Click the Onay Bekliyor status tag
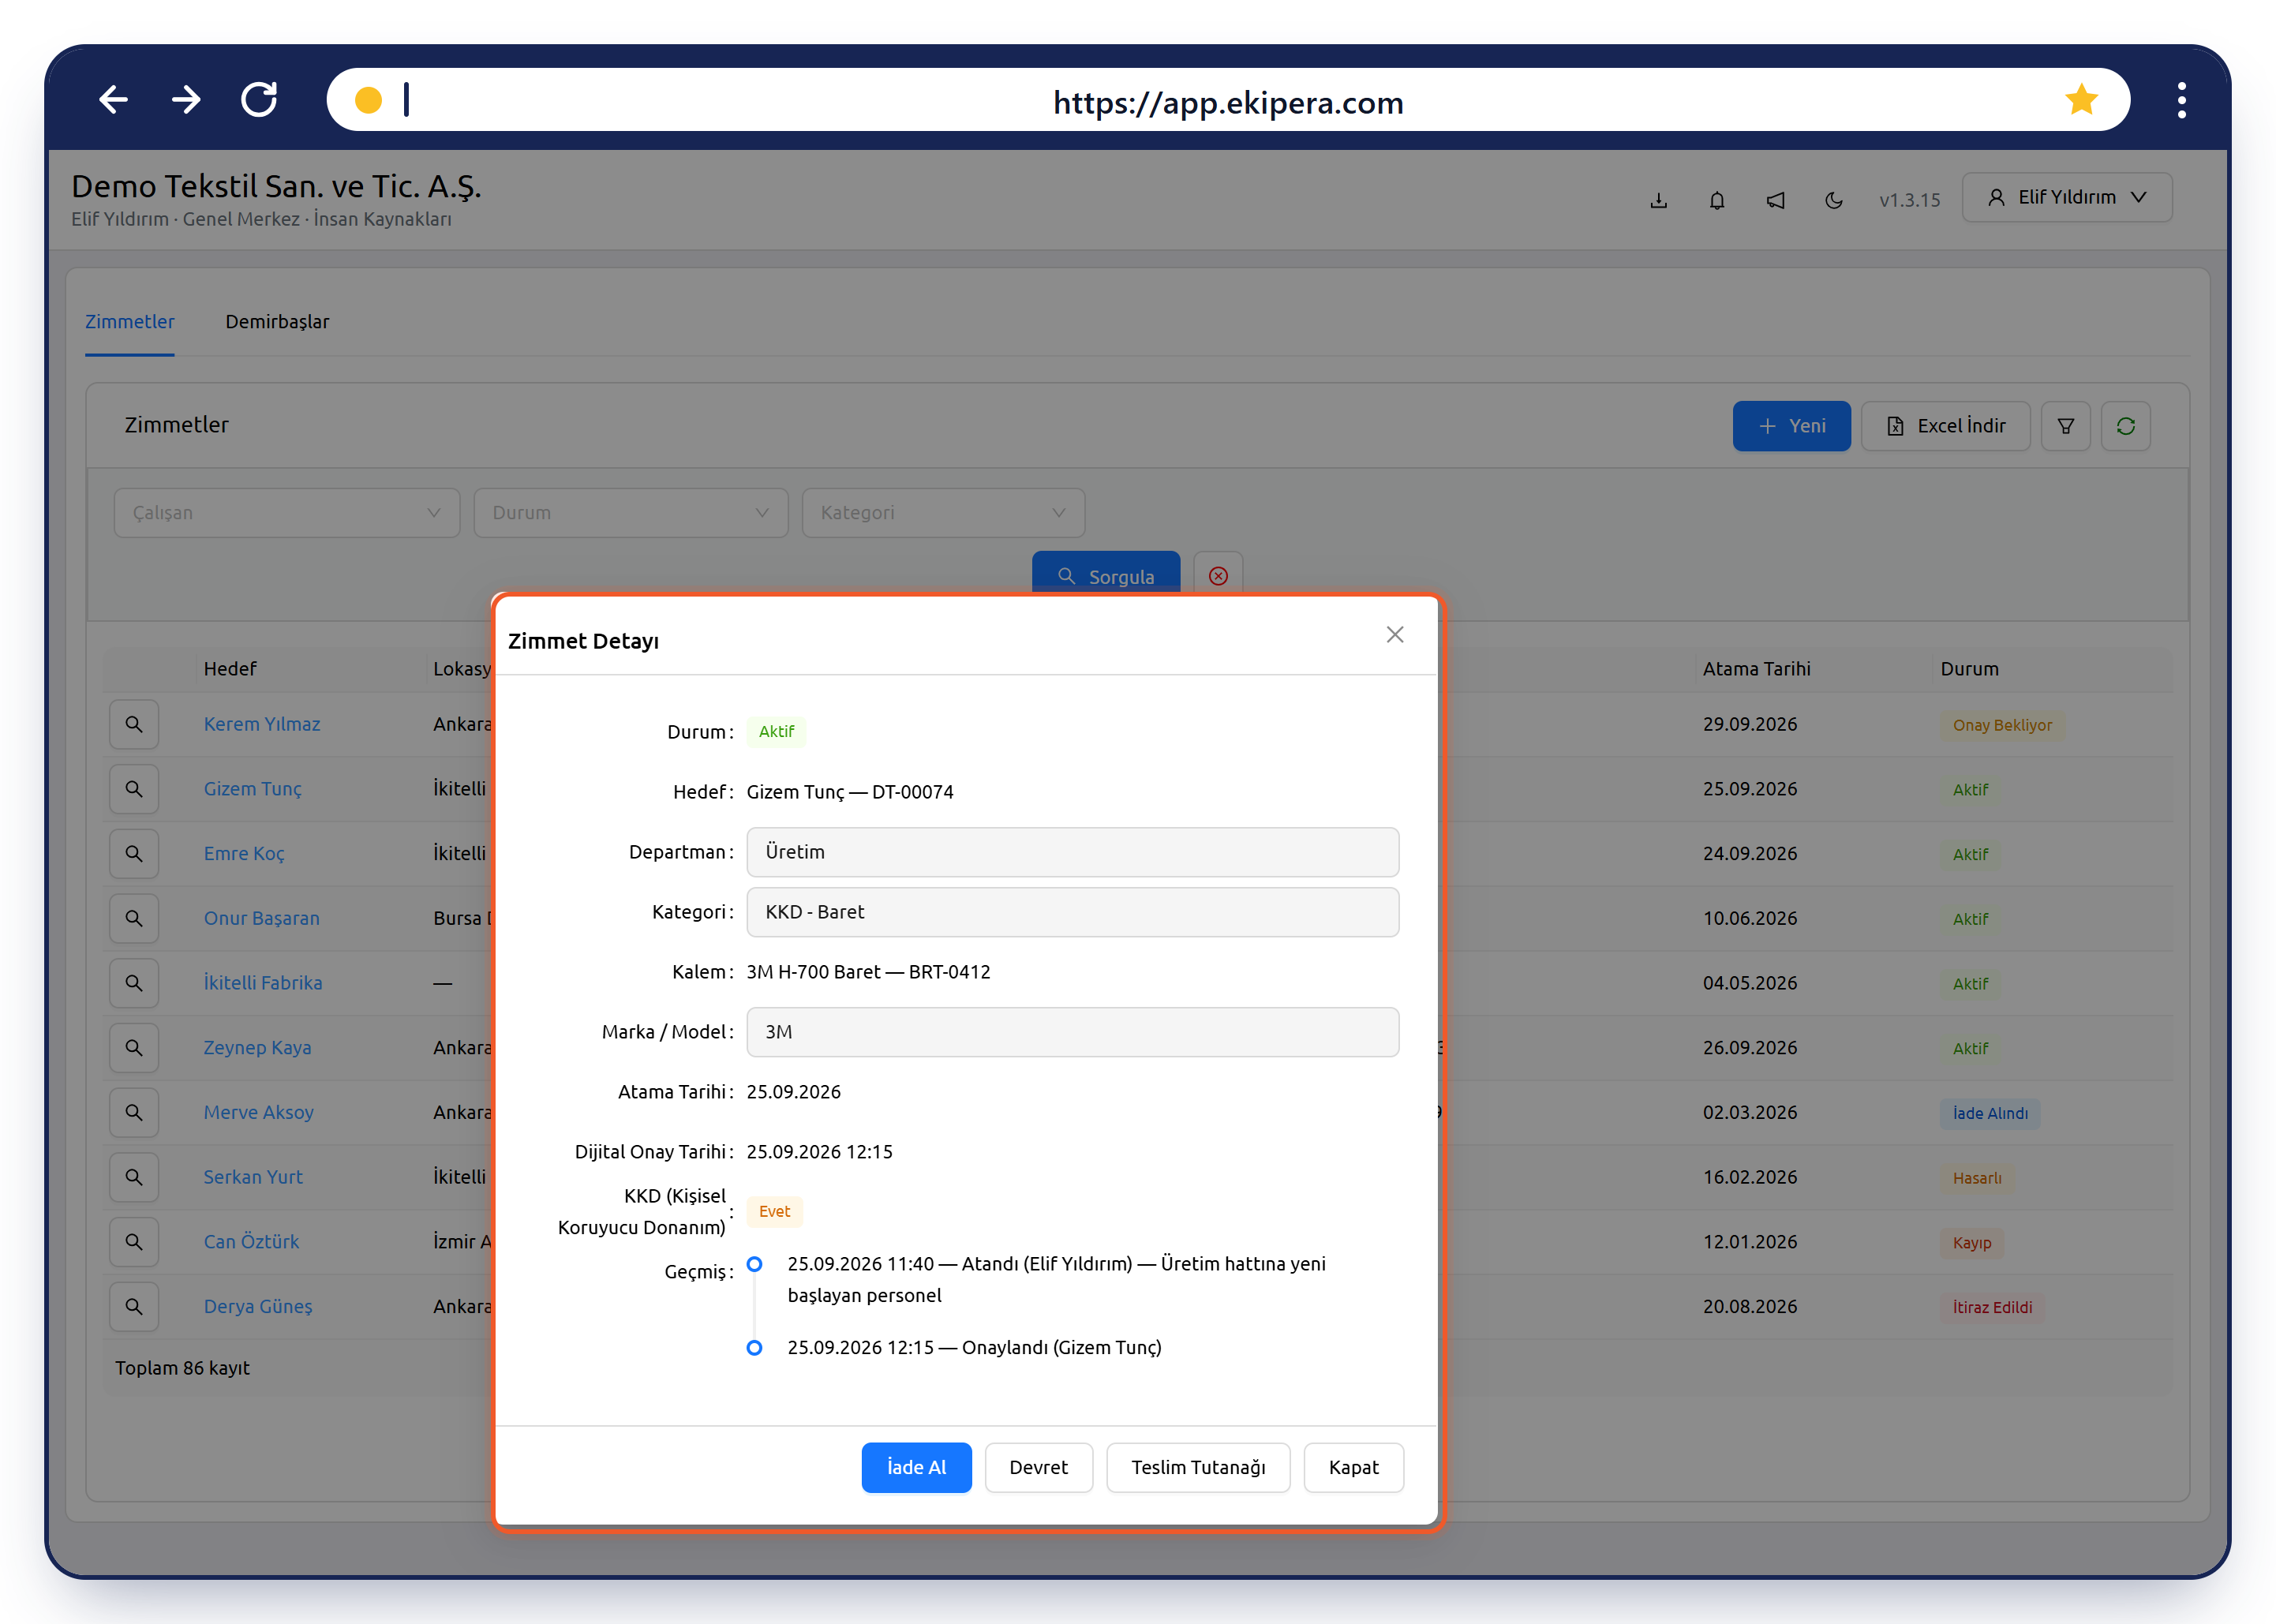This screenshot has width=2276, height=1624. tap(2001, 725)
